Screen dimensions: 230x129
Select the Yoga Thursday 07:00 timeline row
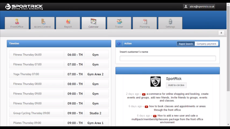(x=59, y=74)
